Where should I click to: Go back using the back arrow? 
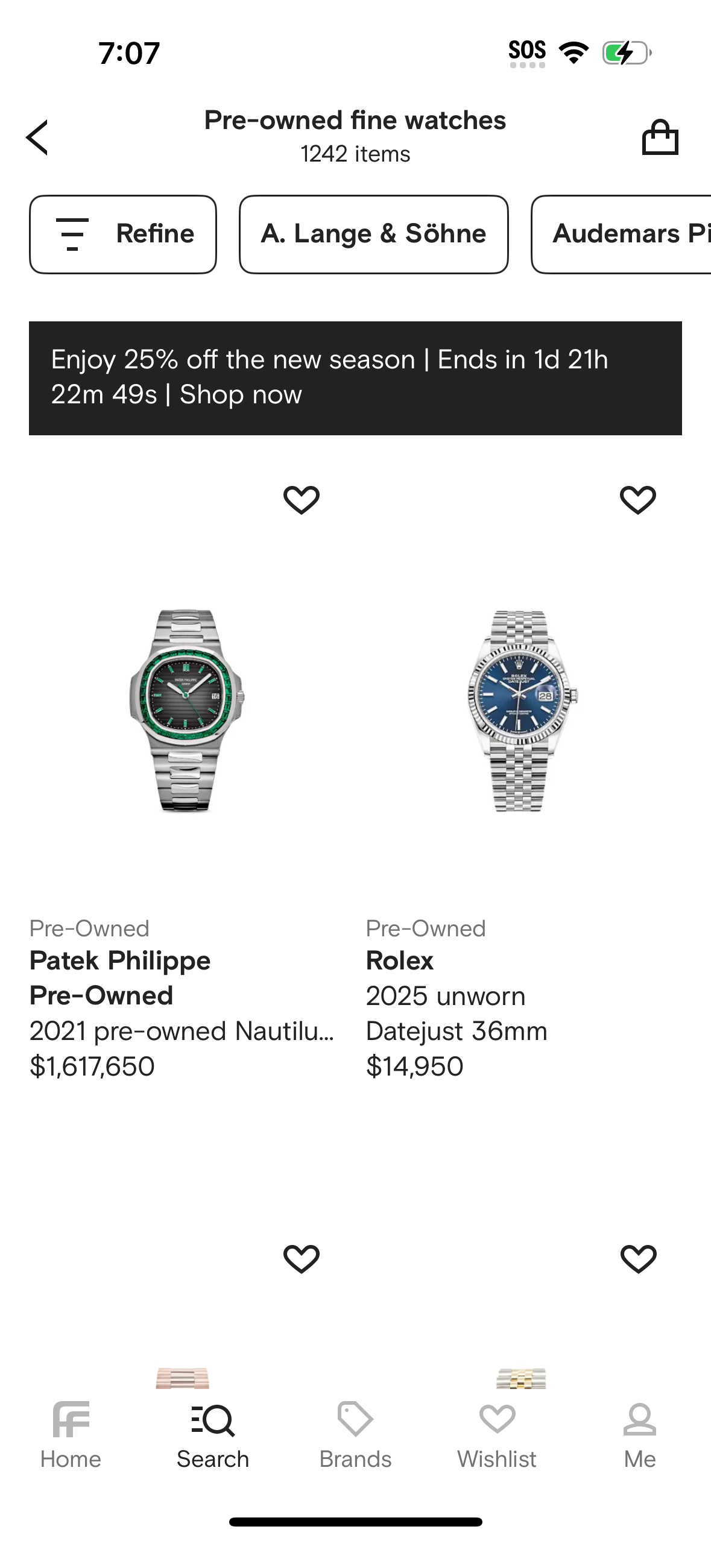pyautogui.click(x=37, y=137)
